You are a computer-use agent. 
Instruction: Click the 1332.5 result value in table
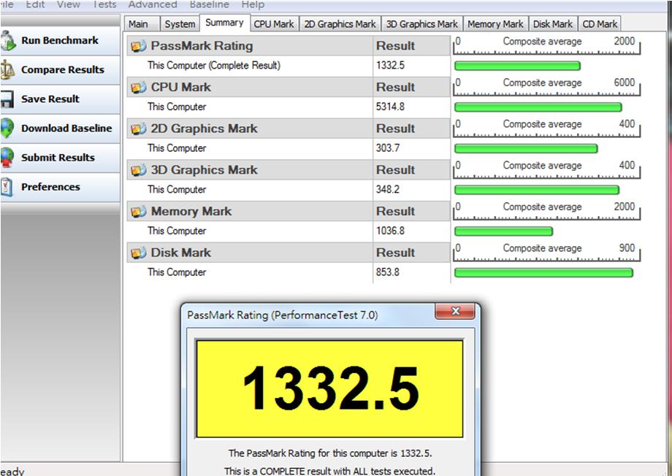pos(391,66)
